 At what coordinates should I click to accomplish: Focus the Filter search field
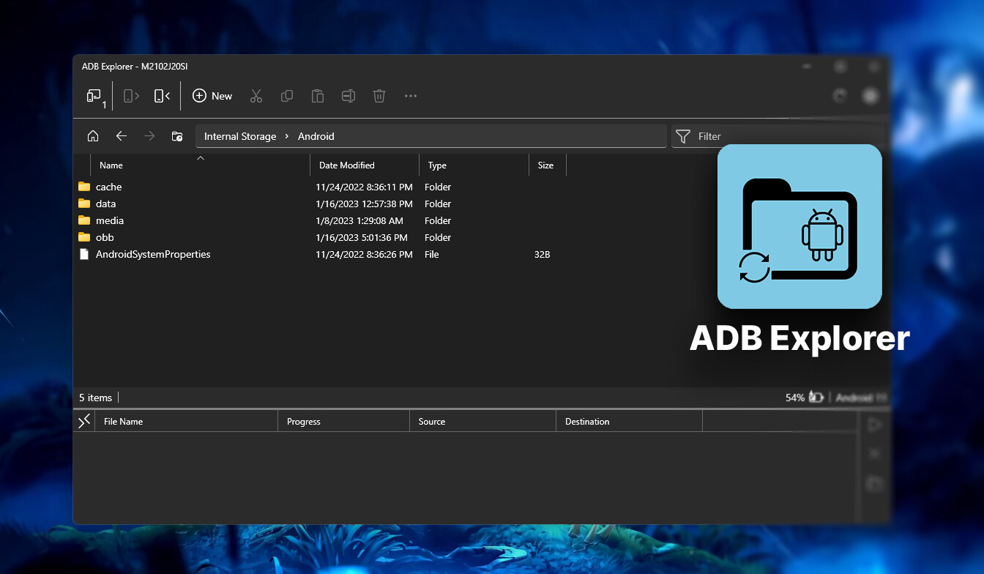click(x=780, y=136)
